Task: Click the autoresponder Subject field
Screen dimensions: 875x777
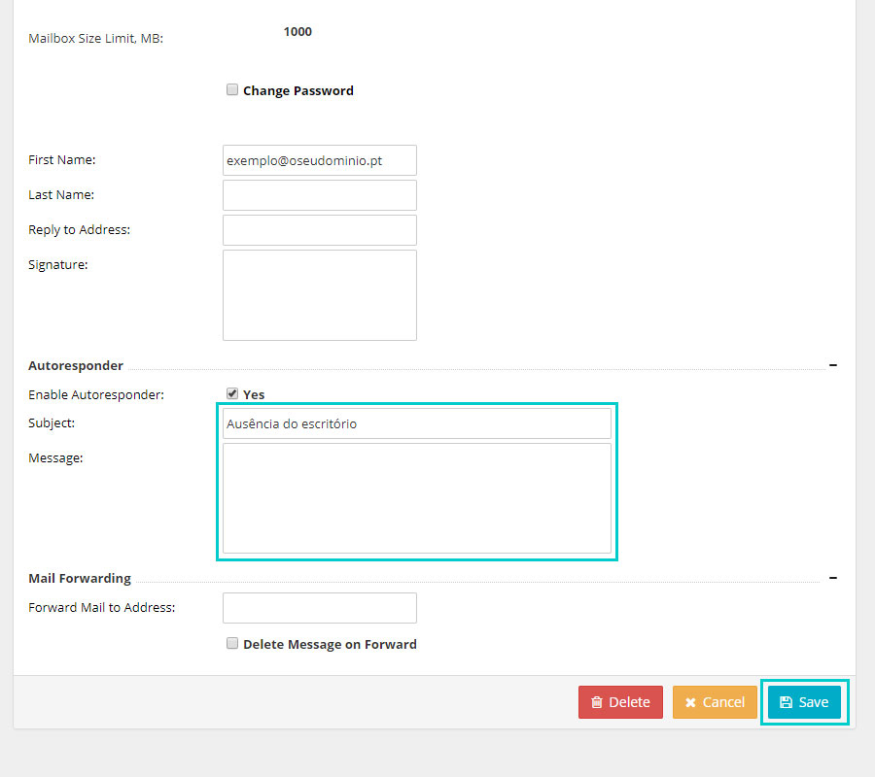Action: click(x=416, y=423)
